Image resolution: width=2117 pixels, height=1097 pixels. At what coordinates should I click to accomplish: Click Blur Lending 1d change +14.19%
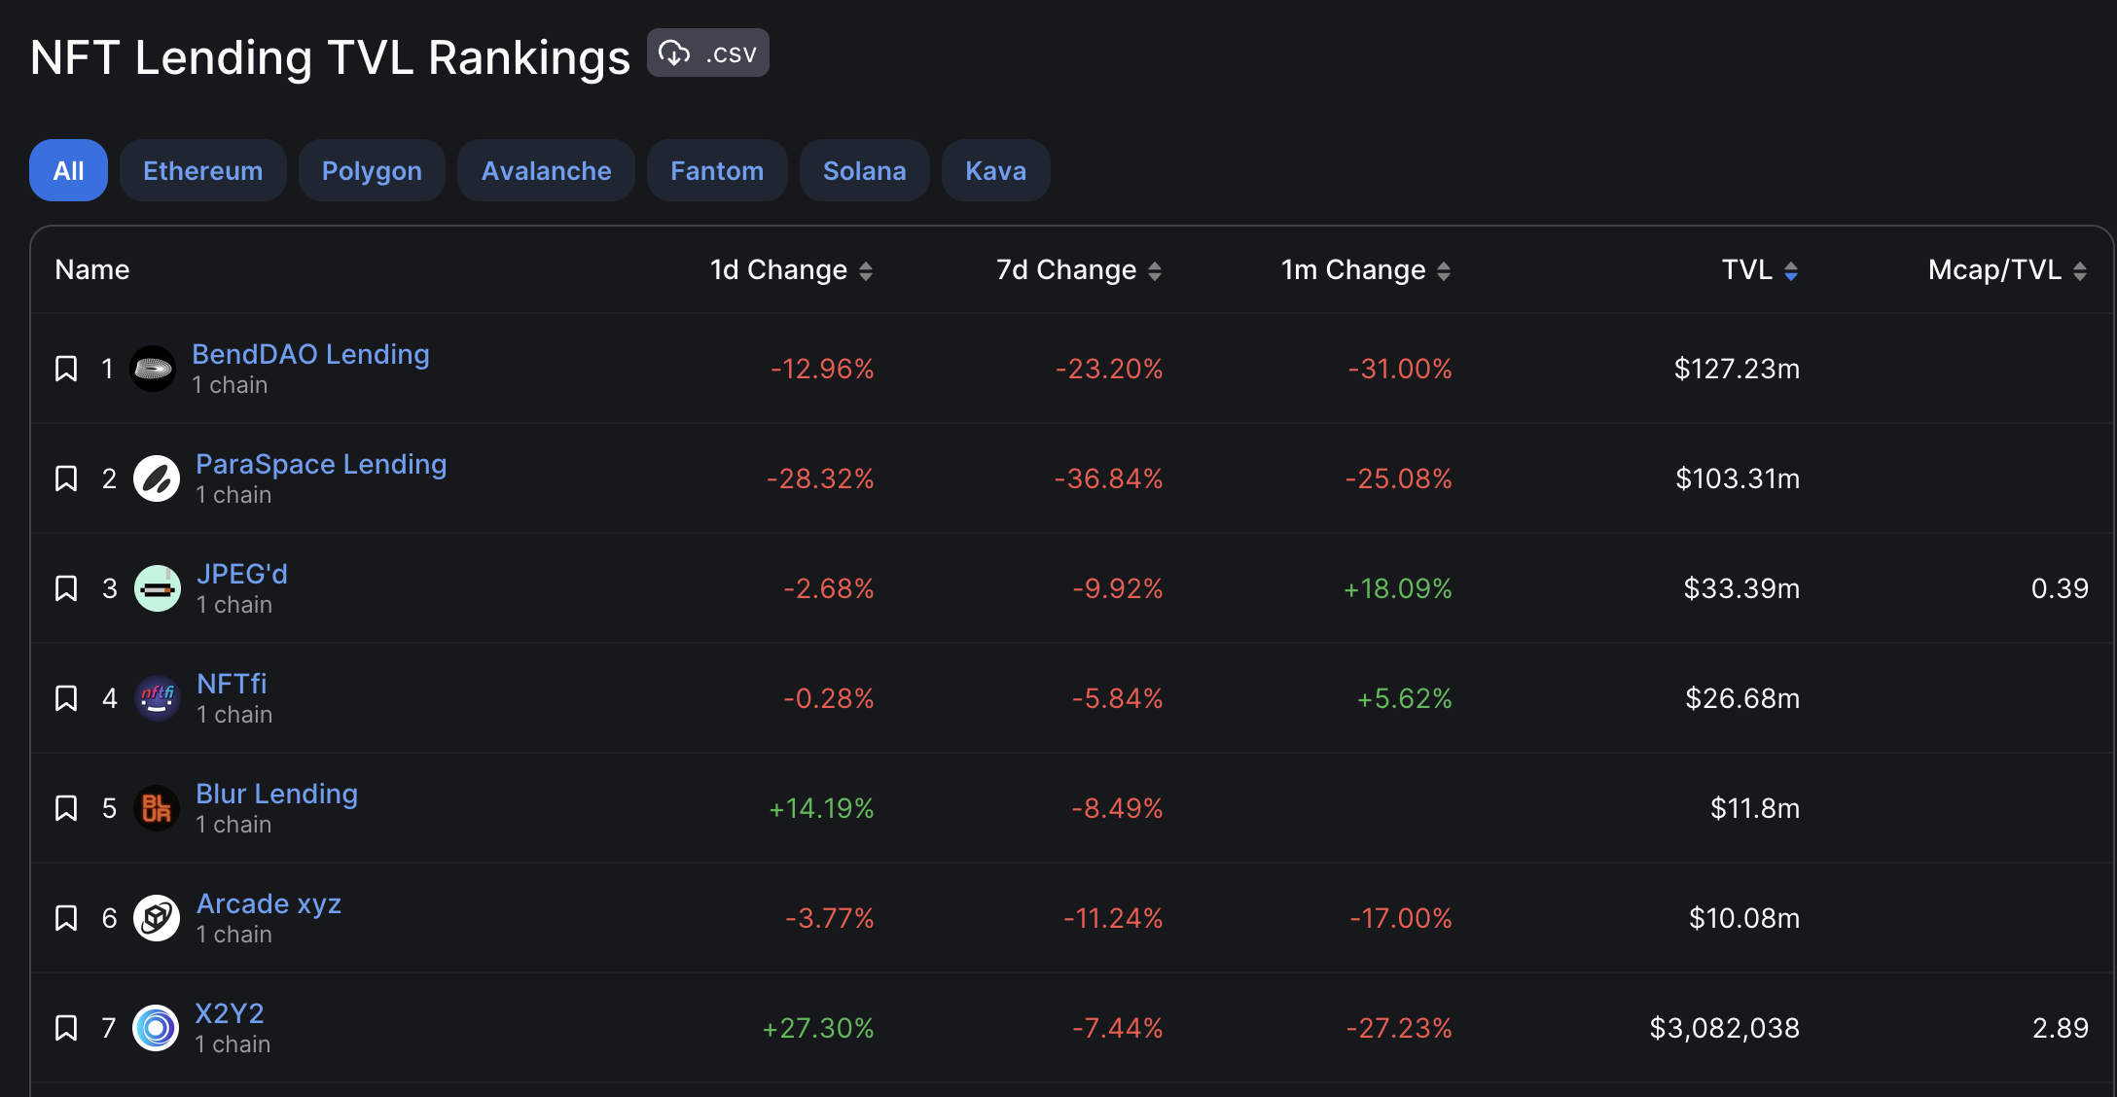[x=821, y=808]
